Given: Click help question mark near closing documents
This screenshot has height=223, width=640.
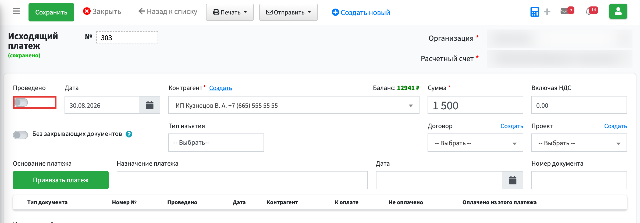Looking at the screenshot, I should tap(129, 134).
